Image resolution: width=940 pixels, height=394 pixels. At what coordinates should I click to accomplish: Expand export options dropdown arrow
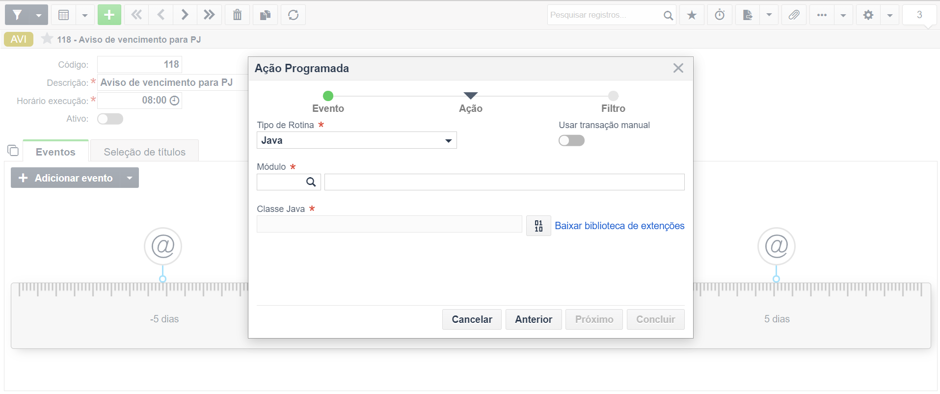pos(769,15)
